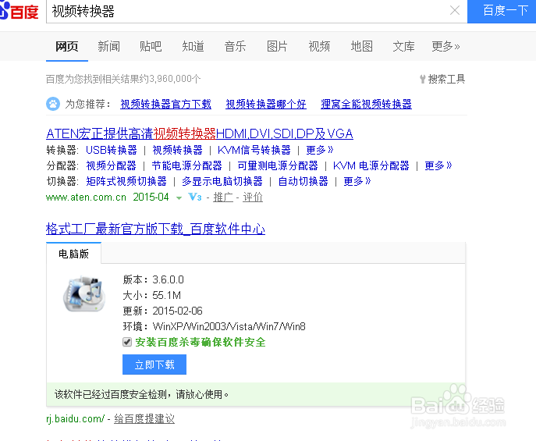Open 格式工厂最新官方版下载 result title
This screenshot has height=441, width=536.
pyautogui.click(x=155, y=229)
